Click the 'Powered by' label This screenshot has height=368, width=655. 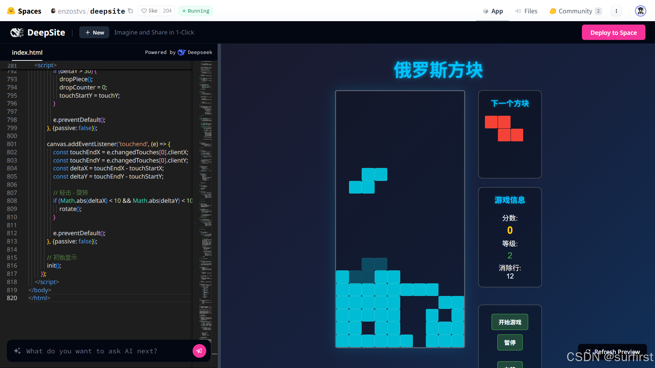(160, 52)
